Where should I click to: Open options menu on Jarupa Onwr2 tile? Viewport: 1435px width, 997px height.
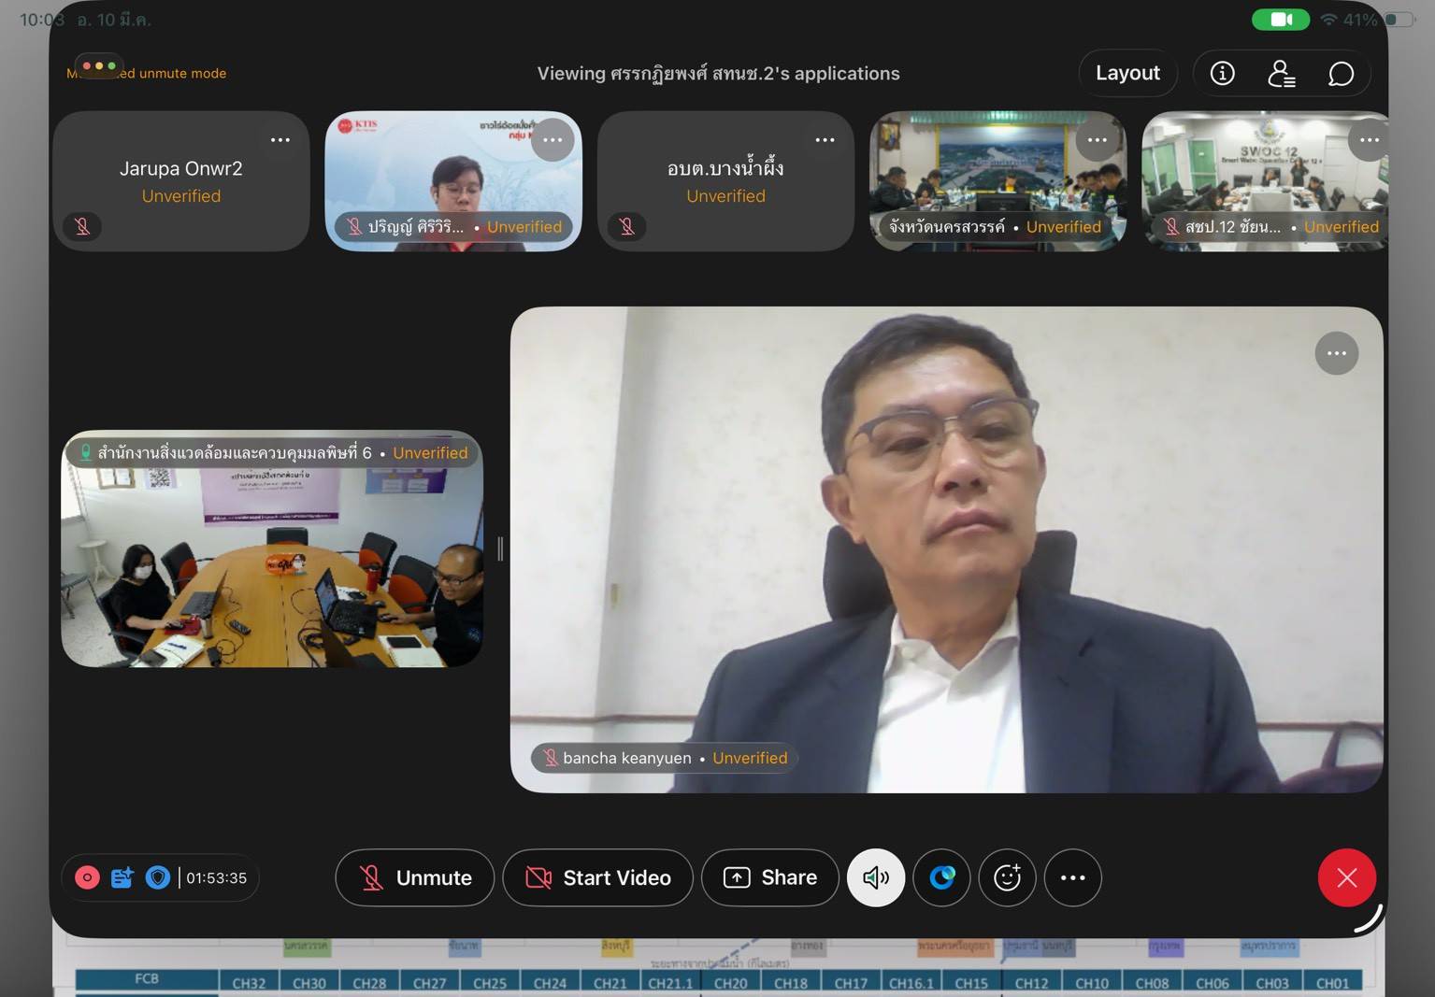[280, 140]
